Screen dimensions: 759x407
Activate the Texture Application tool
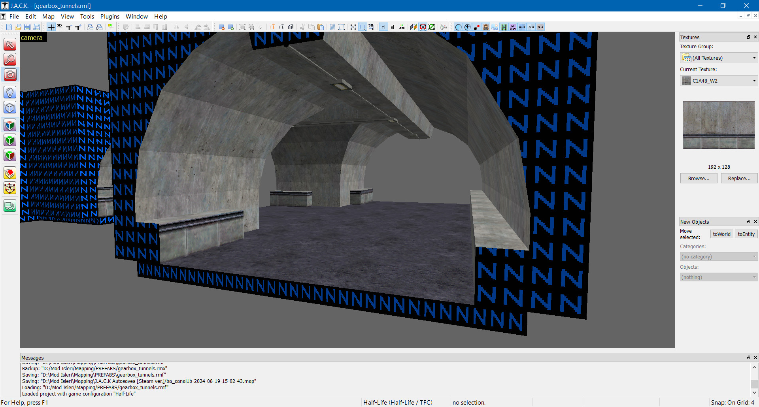click(10, 125)
